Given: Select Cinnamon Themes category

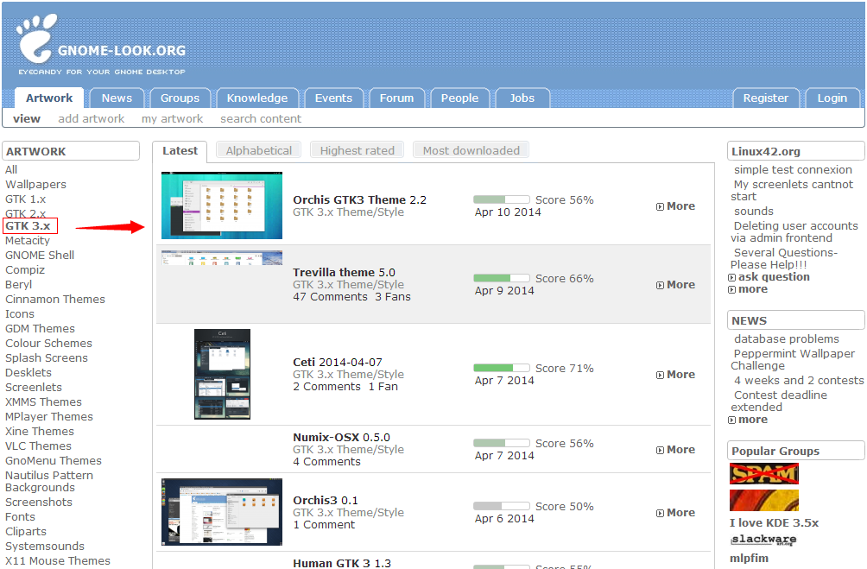Looking at the screenshot, I should pyautogui.click(x=55, y=299).
